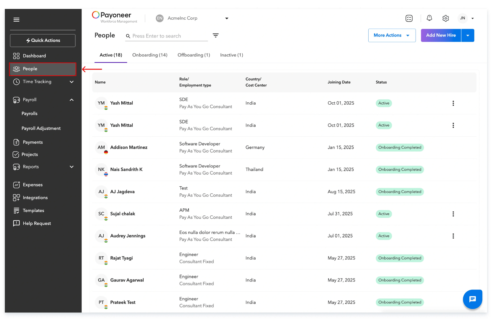The height and width of the screenshot is (328, 492).
Task: Click the Thailand country cell
Action: pos(254,169)
